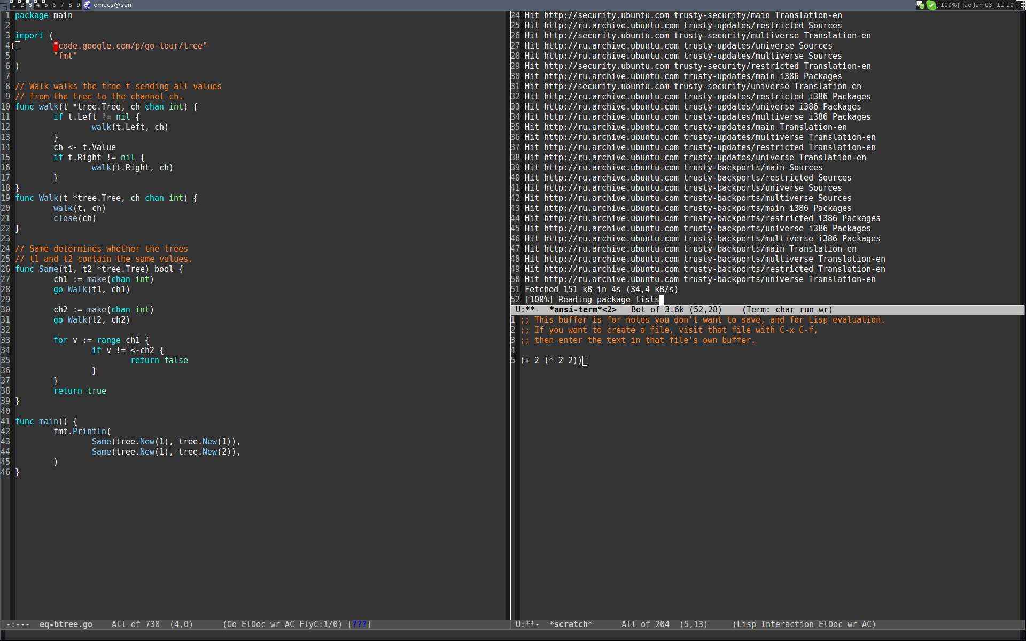
Task: Click the fringe exclamation mark on line 4
Action: 13,46
